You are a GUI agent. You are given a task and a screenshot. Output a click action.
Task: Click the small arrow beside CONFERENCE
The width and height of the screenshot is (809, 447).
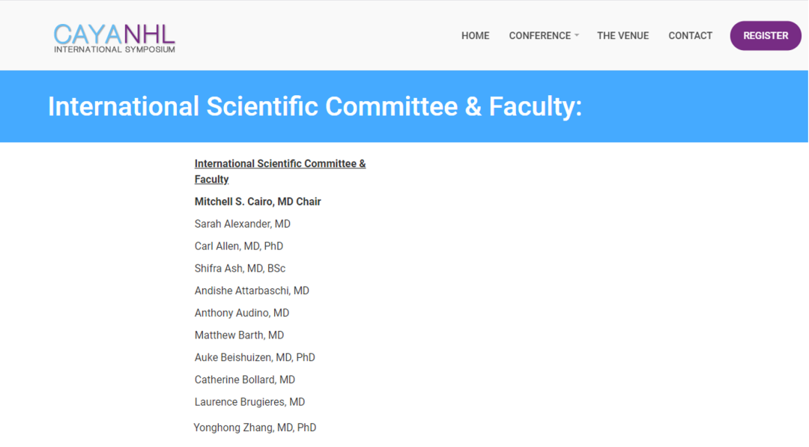tap(577, 36)
